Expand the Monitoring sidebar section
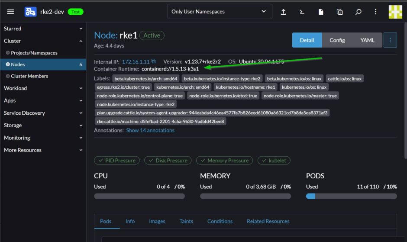The width and height of the screenshot is (407, 242). 43,138
